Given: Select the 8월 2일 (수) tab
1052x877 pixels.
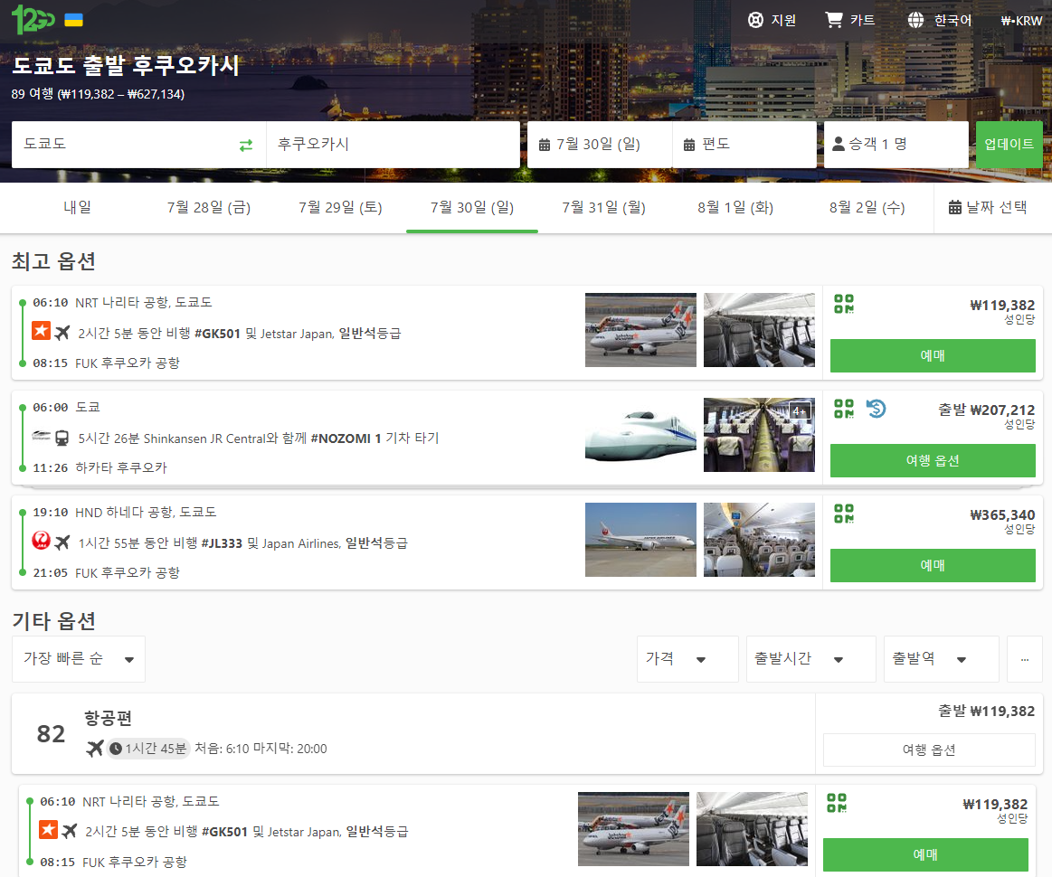Looking at the screenshot, I should [867, 208].
